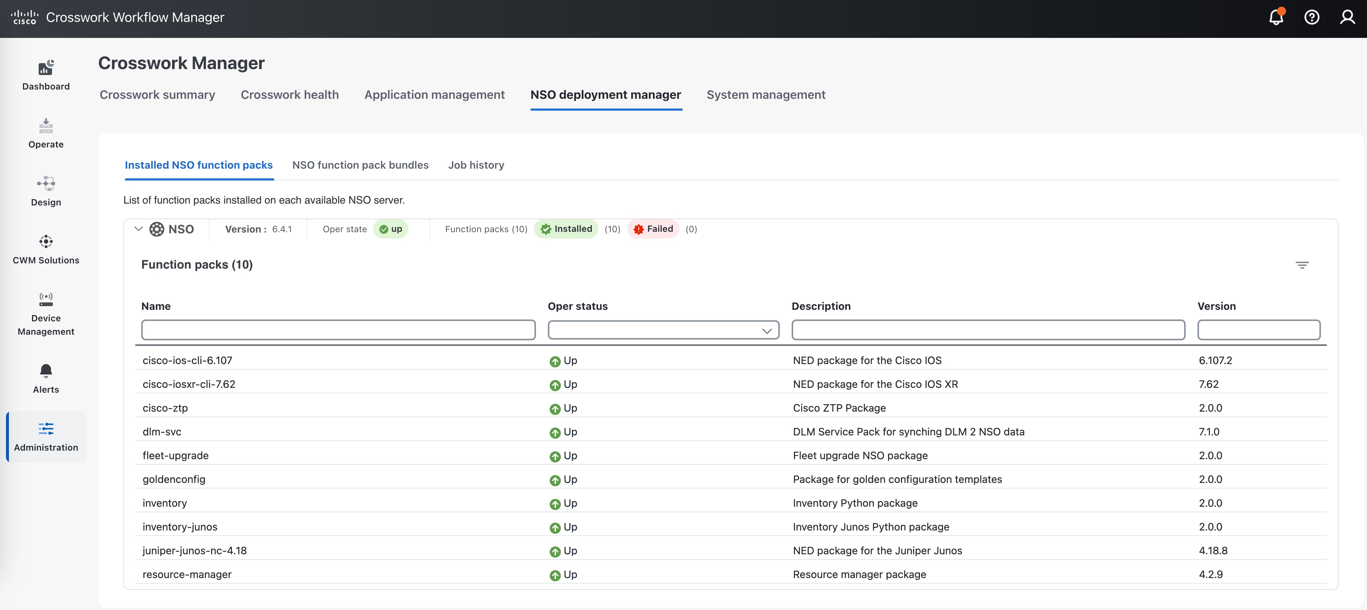
Task: Open the help question mark icon
Action: tap(1312, 17)
